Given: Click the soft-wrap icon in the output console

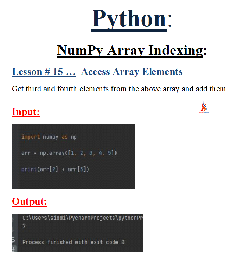Looking at the screenshot, I should pos(13,240).
